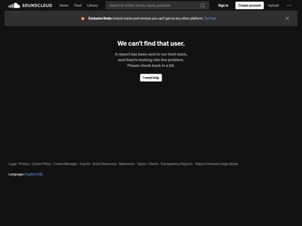Open the Library page

(x=92, y=6)
